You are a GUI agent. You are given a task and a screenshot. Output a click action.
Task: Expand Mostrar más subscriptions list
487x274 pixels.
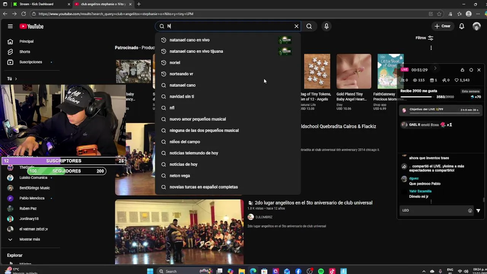(x=29, y=239)
